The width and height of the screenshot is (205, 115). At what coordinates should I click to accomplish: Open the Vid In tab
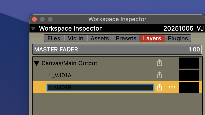click(75, 38)
